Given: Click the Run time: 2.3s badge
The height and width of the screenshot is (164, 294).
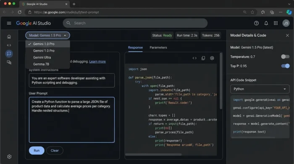Looking at the screenshot, I should [x=187, y=35].
